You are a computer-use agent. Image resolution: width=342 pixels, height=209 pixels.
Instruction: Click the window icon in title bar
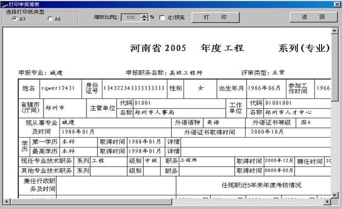click(x=4, y=4)
